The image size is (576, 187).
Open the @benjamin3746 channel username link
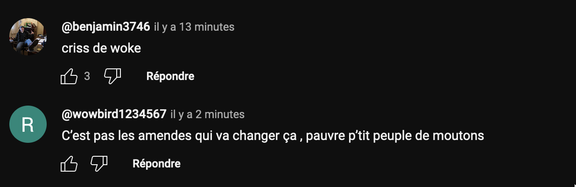click(106, 27)
